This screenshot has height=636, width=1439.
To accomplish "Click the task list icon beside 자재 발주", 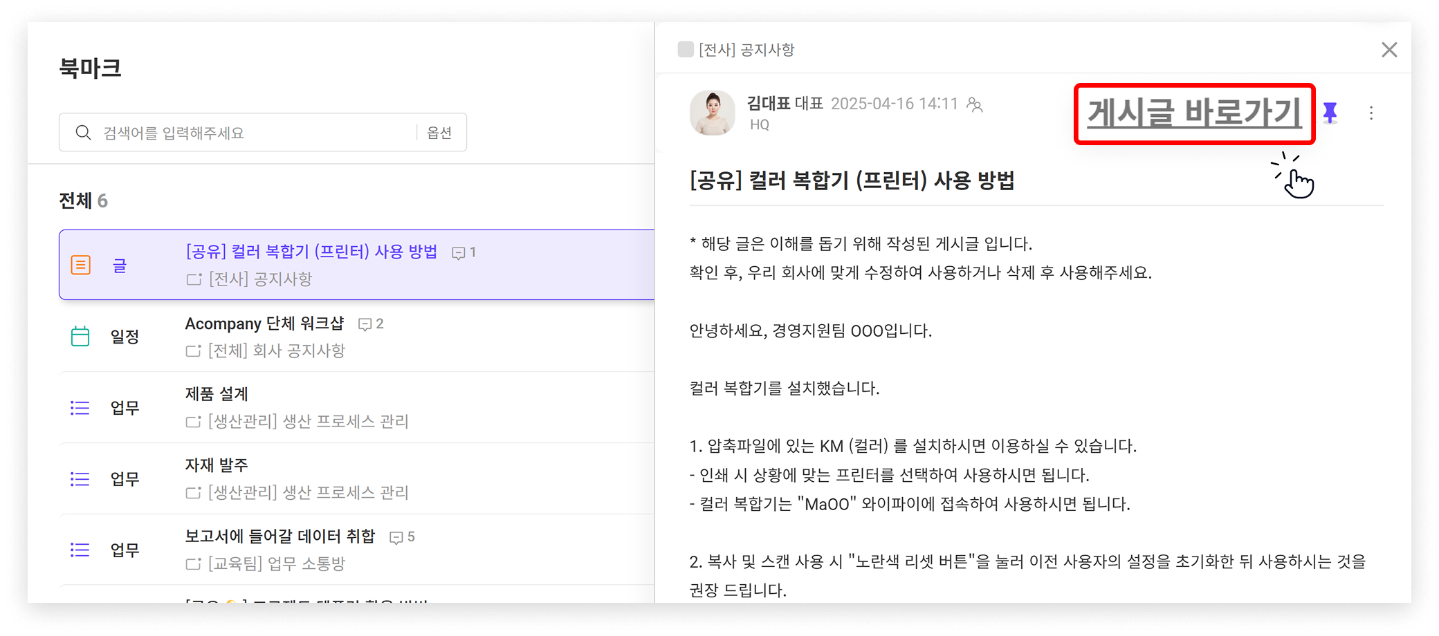I will (x=80, y=479).
